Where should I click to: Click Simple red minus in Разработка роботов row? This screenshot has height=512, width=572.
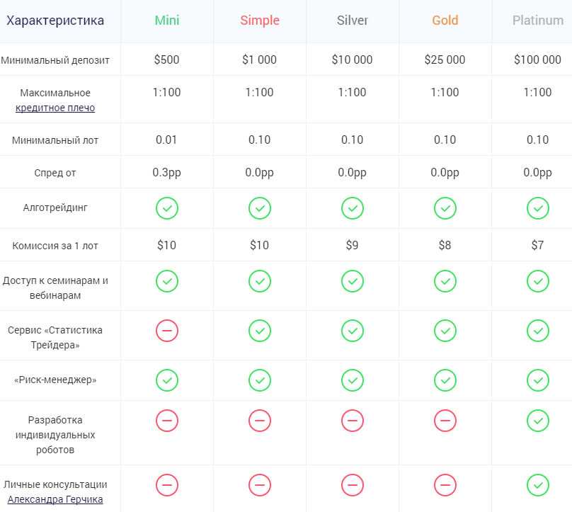pos(260,421)
